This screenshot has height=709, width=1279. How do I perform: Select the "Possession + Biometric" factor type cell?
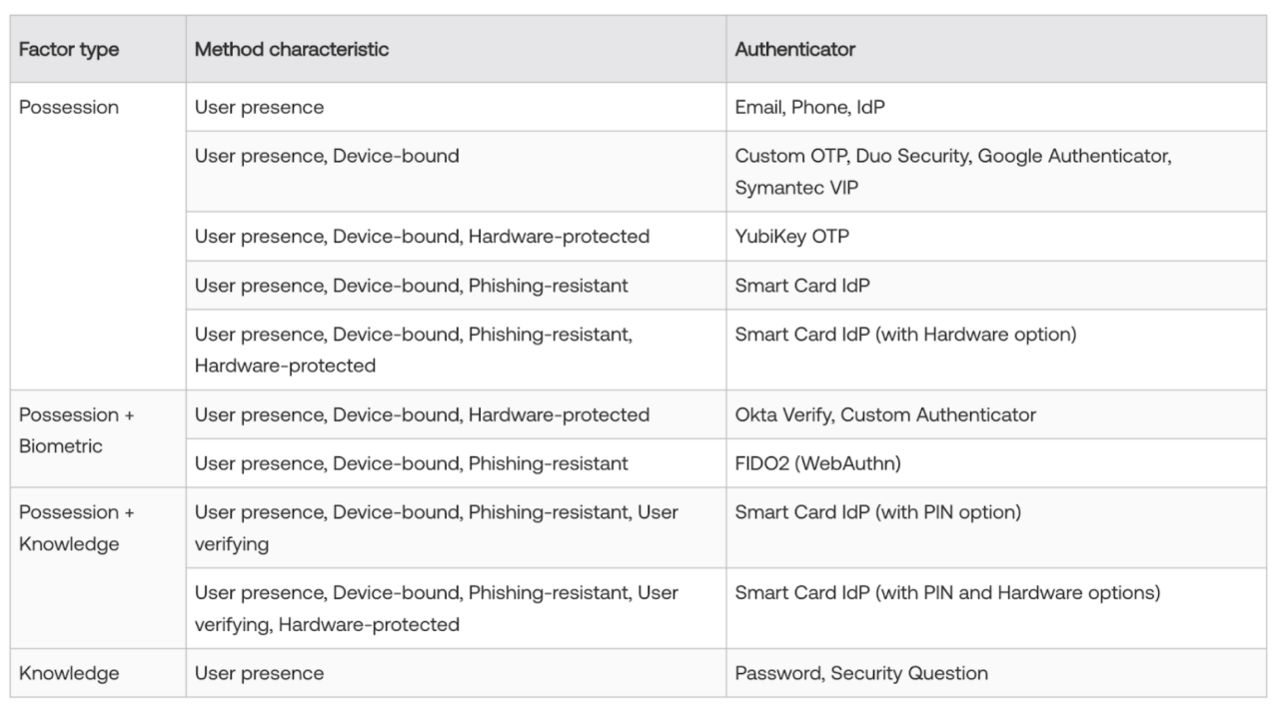click(x=76, y=430)
